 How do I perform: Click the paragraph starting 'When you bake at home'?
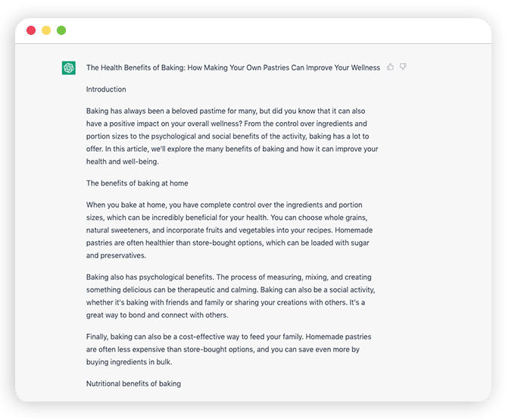tap(229, 230)
